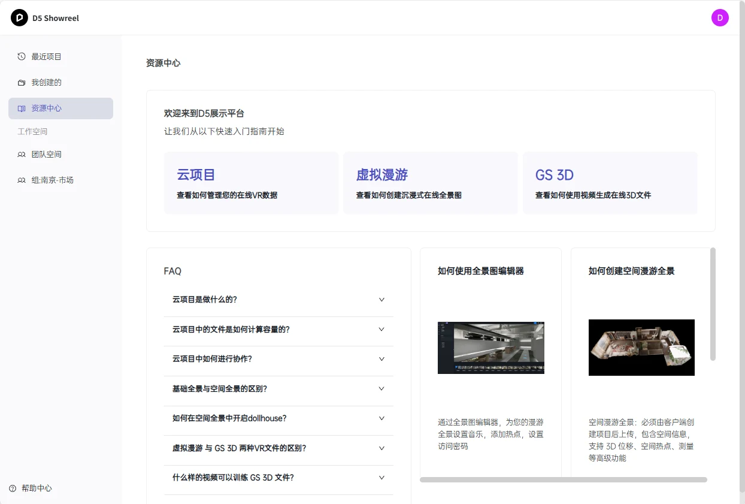Select 最近项目 in the sidebar
Screen dimensions: 745x504
click(x=46, y=56)
